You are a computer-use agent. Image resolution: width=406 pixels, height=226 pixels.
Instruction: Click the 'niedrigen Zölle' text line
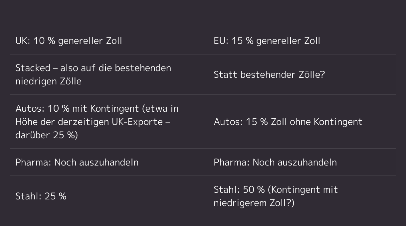[x=48, y=81]
